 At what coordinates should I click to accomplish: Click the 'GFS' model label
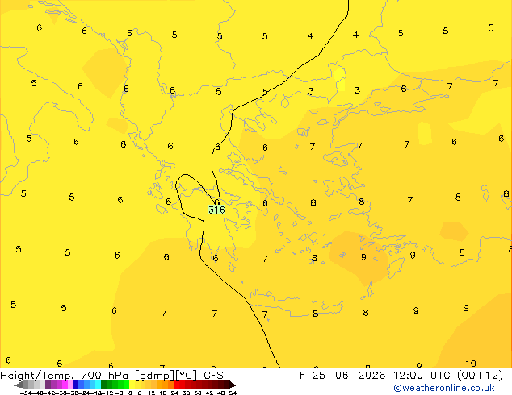[213, 376]
